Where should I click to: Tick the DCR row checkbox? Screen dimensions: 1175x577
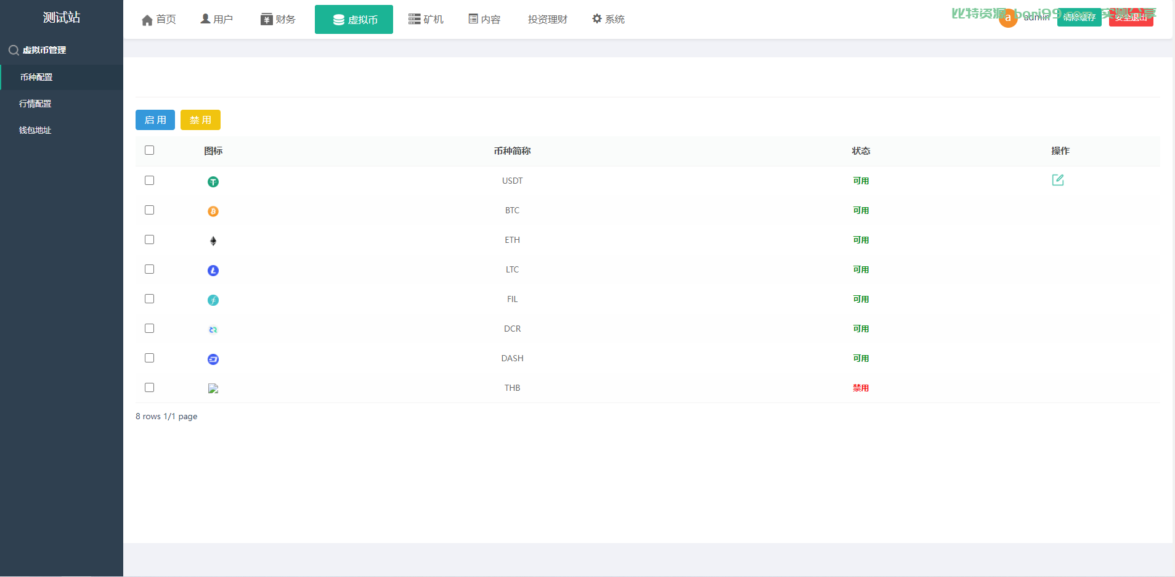pyautogui.click(x=149, y=328)
